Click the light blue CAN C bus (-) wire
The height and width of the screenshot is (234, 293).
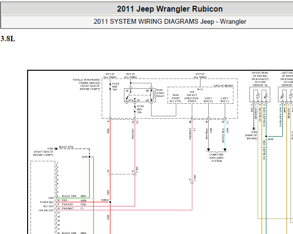(225, 134)
